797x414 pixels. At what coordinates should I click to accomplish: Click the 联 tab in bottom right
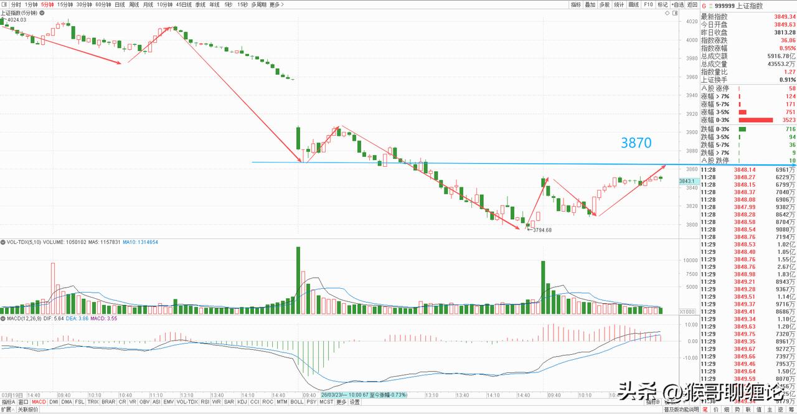pyautogui.click(x=748, y=410)
